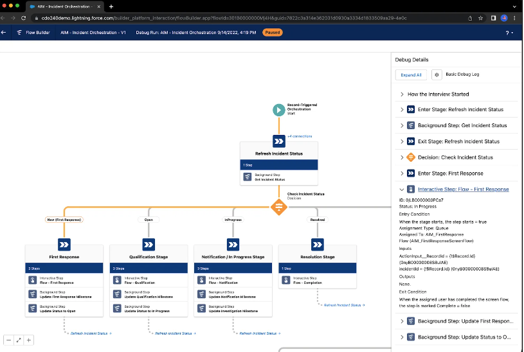Image resolution: width=524 pixels, height=352 pixels.
Task: Click the Update First Response Milestone step icon
Action: point(32,294)
